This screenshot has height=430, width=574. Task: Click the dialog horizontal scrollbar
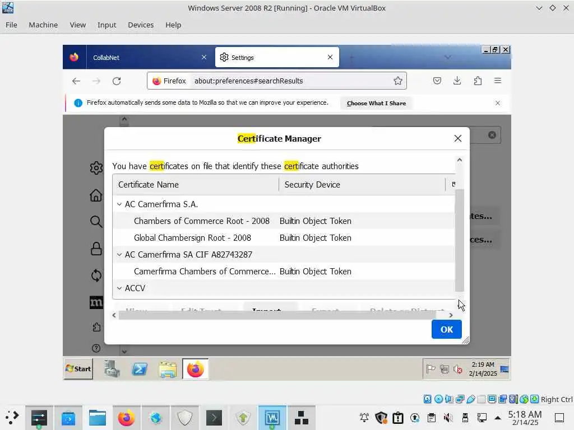277,315
